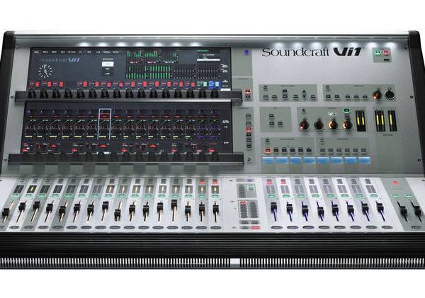Image resolution: width=425 pixels, height=298 pixels.
Task: Toggle the green-ringed button above the monitor knobs
Action: tap(346, 110)
